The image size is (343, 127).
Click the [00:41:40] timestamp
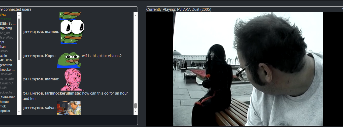coord(29,94)
